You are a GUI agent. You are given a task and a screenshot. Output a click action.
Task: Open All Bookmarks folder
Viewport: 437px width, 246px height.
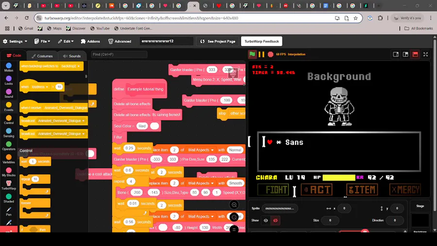pyautogui.click(x=419, y=29)
